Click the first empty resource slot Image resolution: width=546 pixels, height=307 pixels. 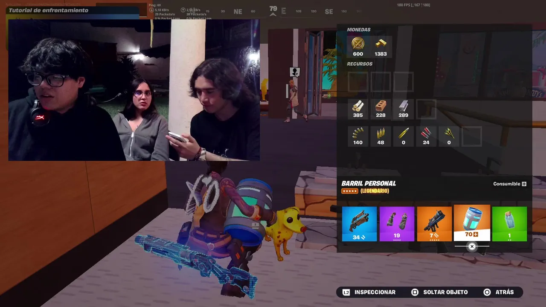click(358, 82)
